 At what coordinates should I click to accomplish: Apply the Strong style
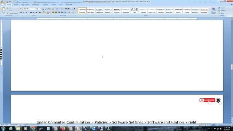coord(178,11)
